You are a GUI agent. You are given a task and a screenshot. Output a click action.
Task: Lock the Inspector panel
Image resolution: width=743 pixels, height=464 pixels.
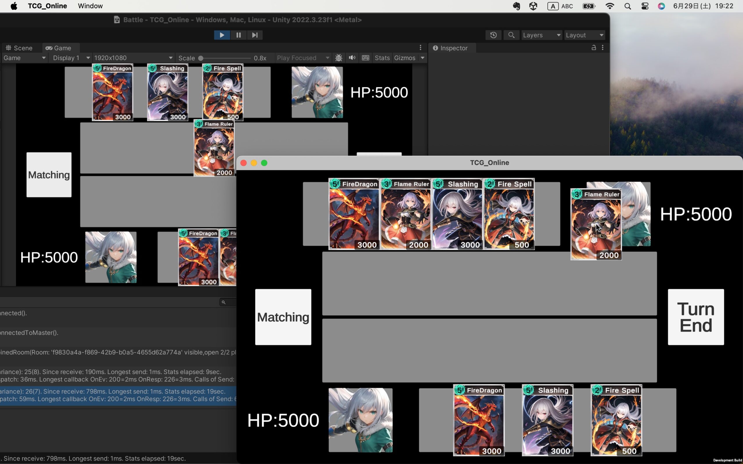pos(594,48)
